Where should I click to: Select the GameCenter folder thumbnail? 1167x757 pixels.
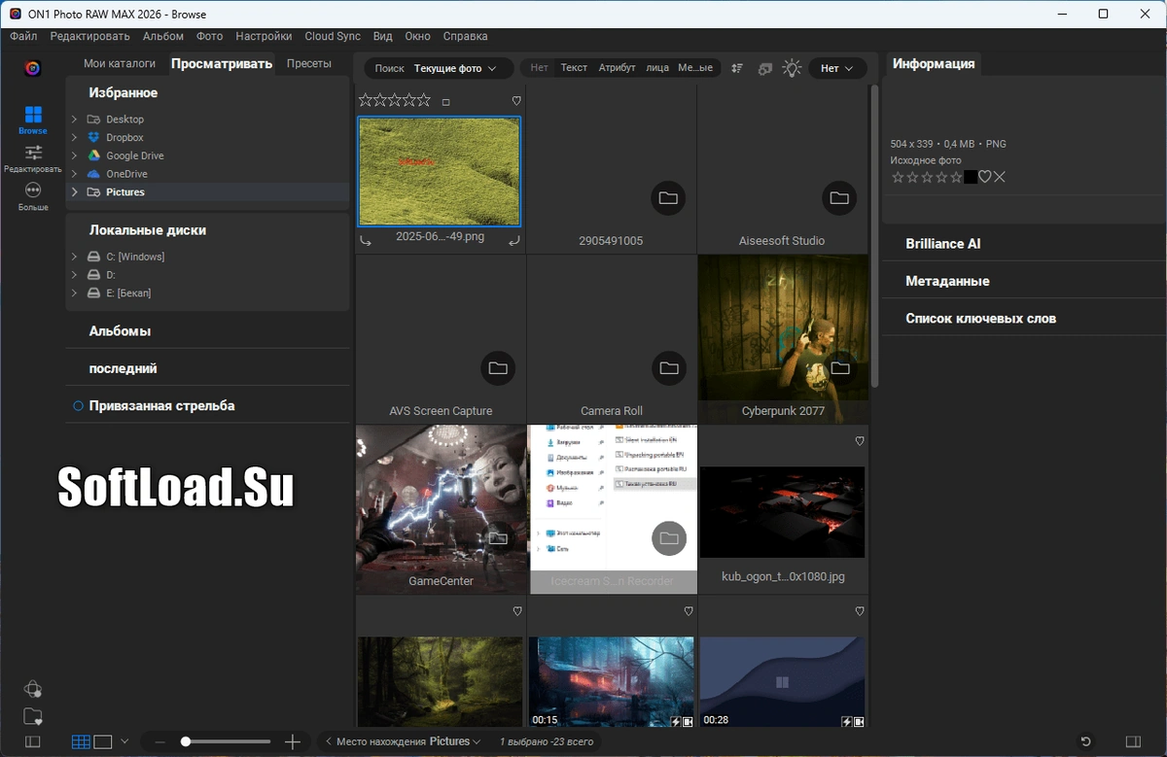[441, 509]
